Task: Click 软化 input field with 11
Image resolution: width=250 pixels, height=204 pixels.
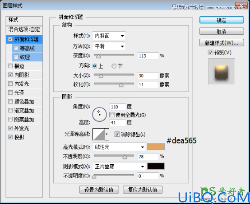Action: pos(148,84)
